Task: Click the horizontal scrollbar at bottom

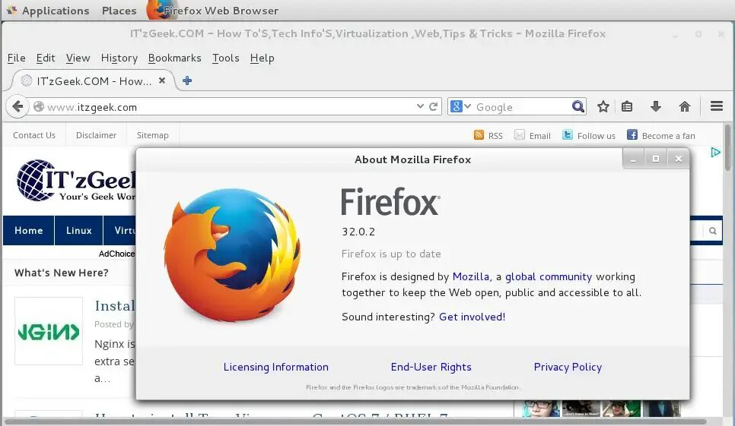Action: pos(355,421)
